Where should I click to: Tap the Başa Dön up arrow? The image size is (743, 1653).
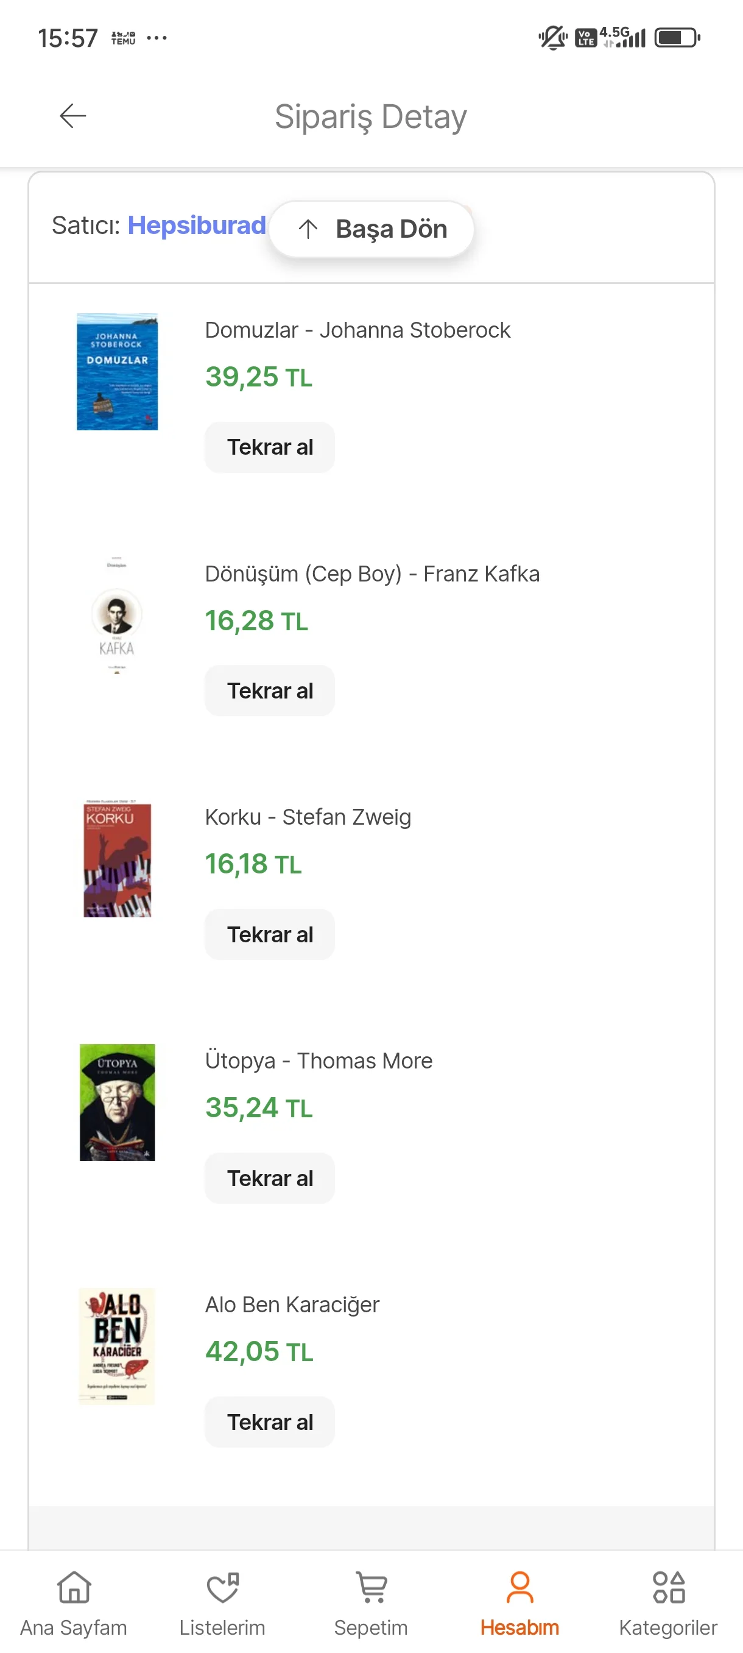coord(308,229)
